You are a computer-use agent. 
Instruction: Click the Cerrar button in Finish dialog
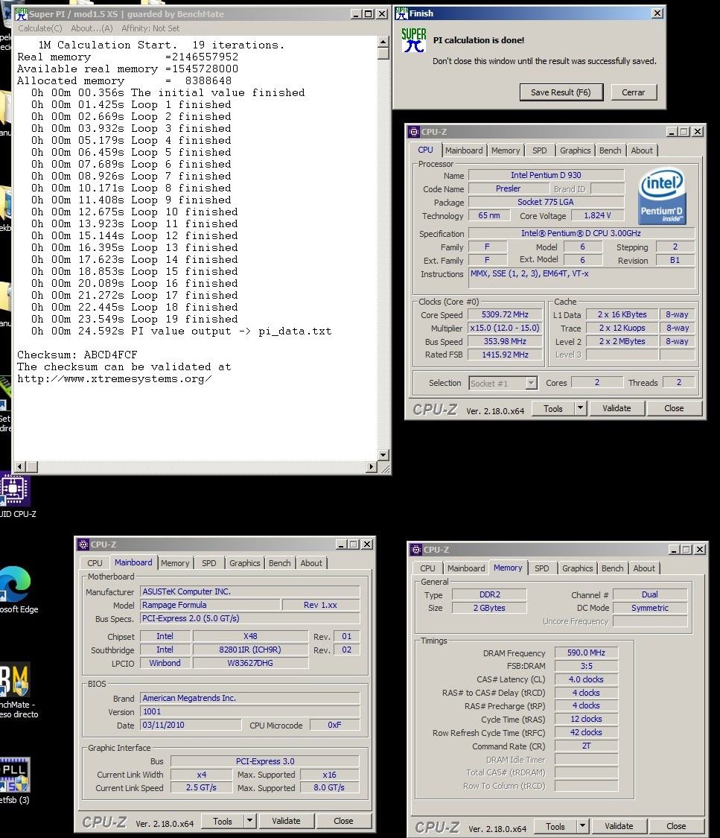coord(634,92)
